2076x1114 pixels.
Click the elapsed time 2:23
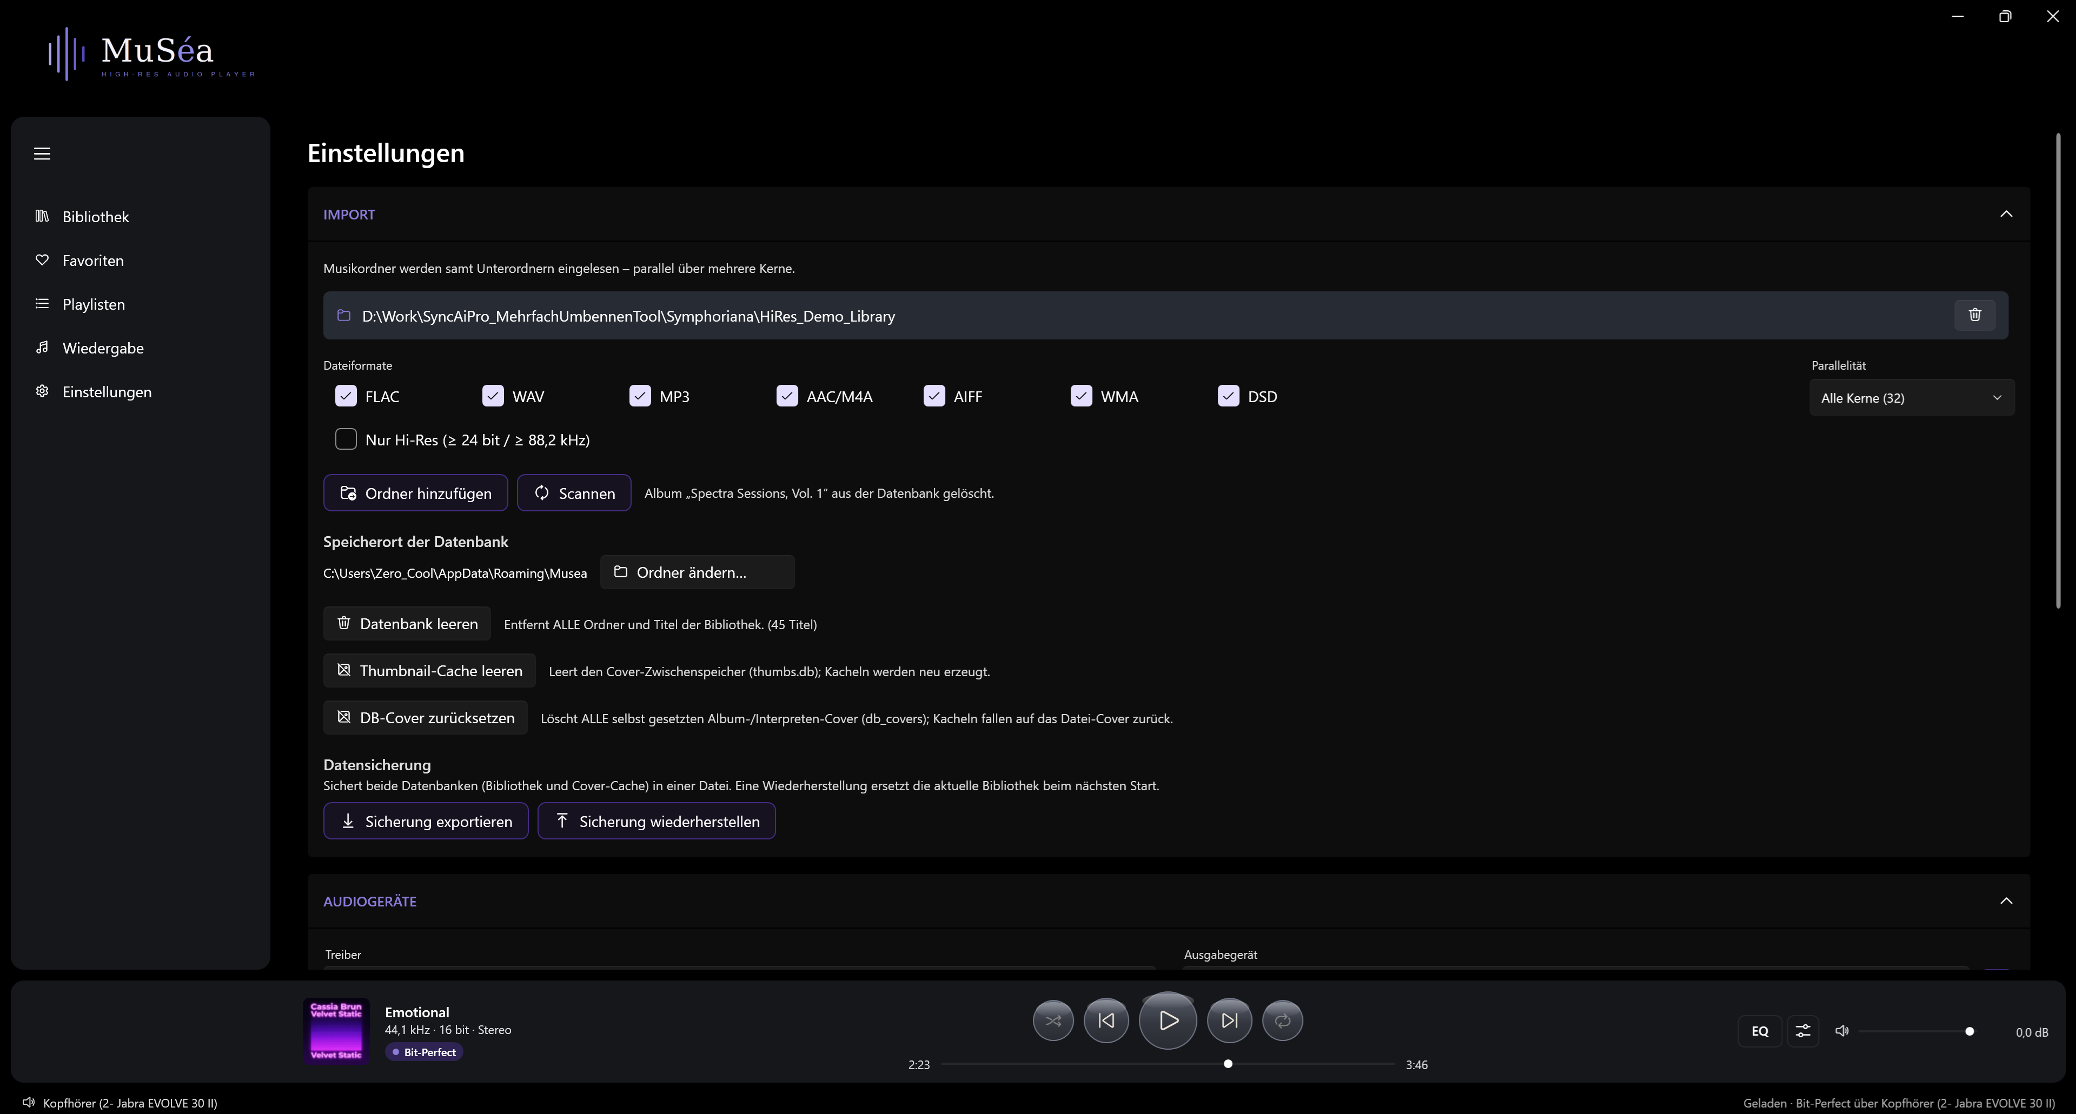tap(919, 1064)
